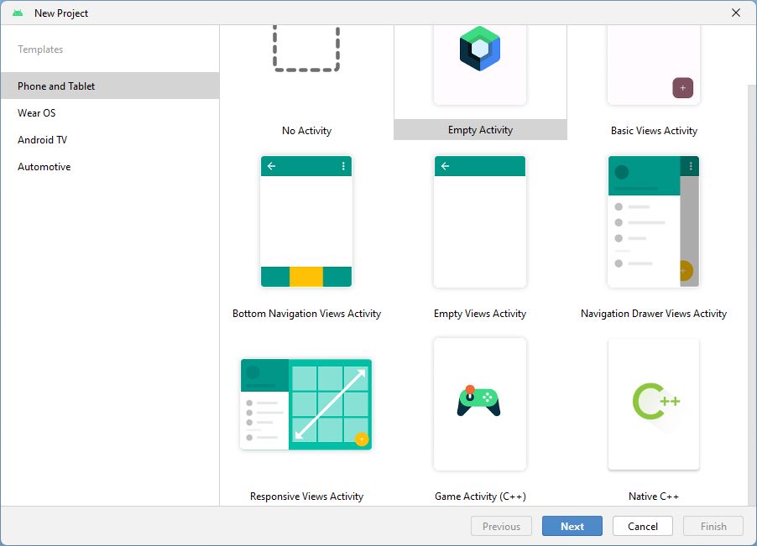The width and height of the screenshot is (757, 546).
Task: Select the Game Activity (C++) controller icon
Action: point(479,401)
